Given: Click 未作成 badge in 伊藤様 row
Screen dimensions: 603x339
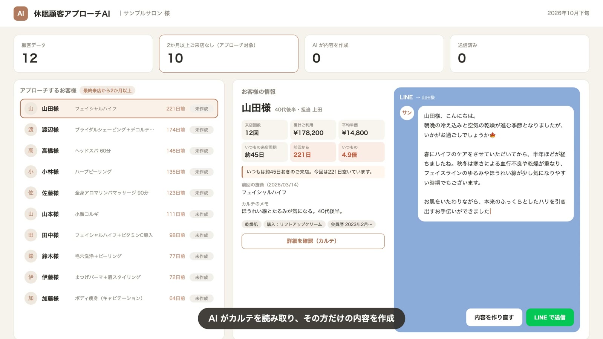Looking at the screenshot, I should [202, 277].
